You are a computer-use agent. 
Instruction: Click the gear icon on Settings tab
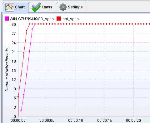coord(63,7)
